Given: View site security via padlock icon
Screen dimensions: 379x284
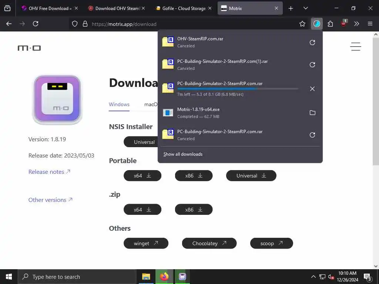Looking at the screenshot, I should 85,24.
